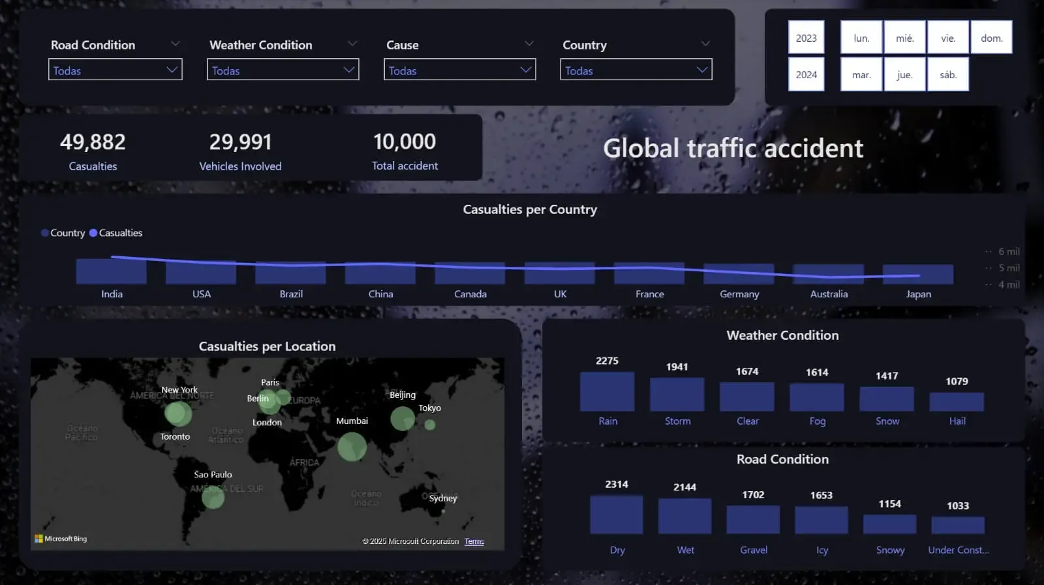This screenshot has height=585, width=1044.
Task: Click the Toronto label on map
Action: point(175,436)
